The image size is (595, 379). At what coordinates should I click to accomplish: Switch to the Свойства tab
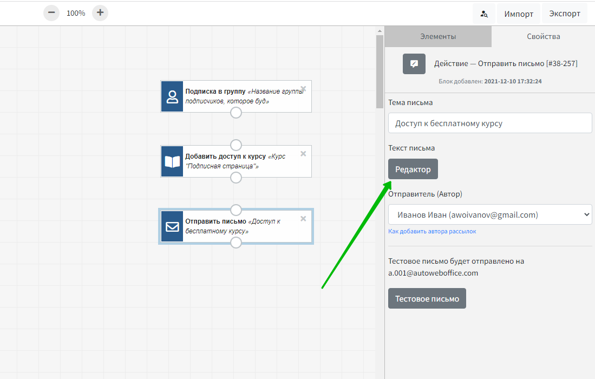pos(543,37)
